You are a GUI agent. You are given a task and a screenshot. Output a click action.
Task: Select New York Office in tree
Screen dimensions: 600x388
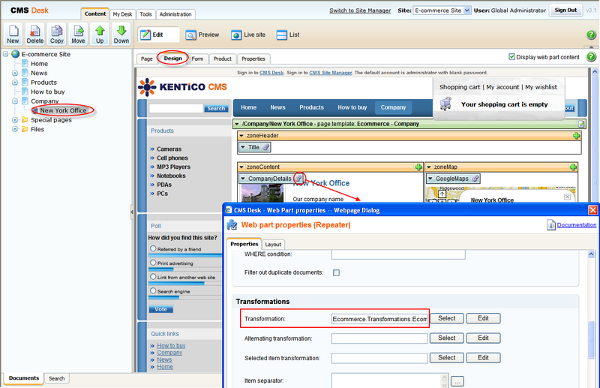click(x=63, y=110)
